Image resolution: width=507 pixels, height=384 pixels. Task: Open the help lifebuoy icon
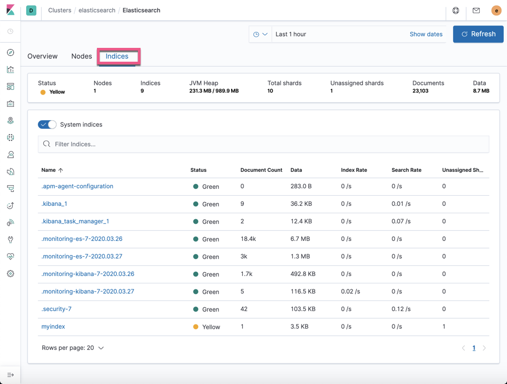455,10
